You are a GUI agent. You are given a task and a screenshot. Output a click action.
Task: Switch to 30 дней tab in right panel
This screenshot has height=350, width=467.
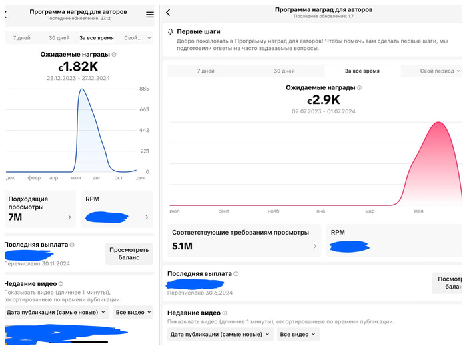coord(284,71)
